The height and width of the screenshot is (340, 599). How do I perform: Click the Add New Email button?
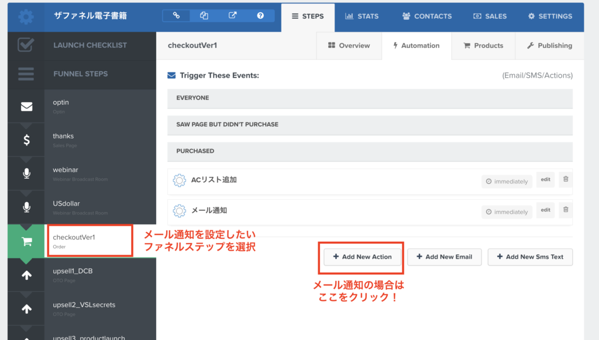[445, 257]
